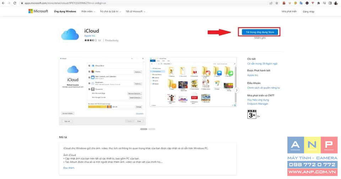Click the IARC 3+ age rating badge
Screen dimensions: 341x179
tap(252, 114)
